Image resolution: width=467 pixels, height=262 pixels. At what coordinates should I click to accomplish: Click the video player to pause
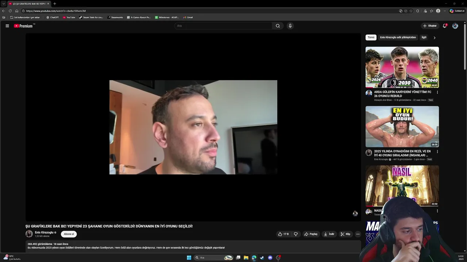(x=193, y=127)
